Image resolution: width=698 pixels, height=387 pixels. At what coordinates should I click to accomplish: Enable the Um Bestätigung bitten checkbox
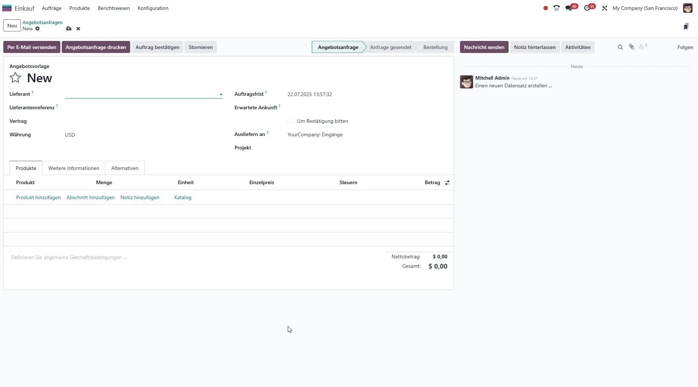[290, 121]
